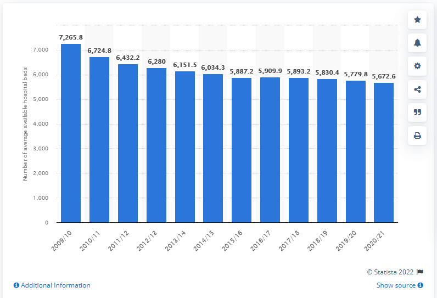The height and width of the screenshot is (298, 437).
Task: Click the star favorite icon
Action: click(417, 20)
